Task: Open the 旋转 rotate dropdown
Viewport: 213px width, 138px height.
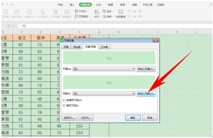Action: [x=108, y=17]
